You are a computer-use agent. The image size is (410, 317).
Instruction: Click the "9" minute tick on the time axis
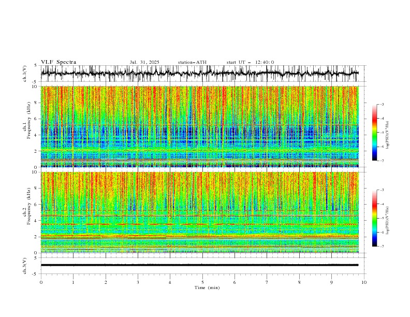[331, 282]
